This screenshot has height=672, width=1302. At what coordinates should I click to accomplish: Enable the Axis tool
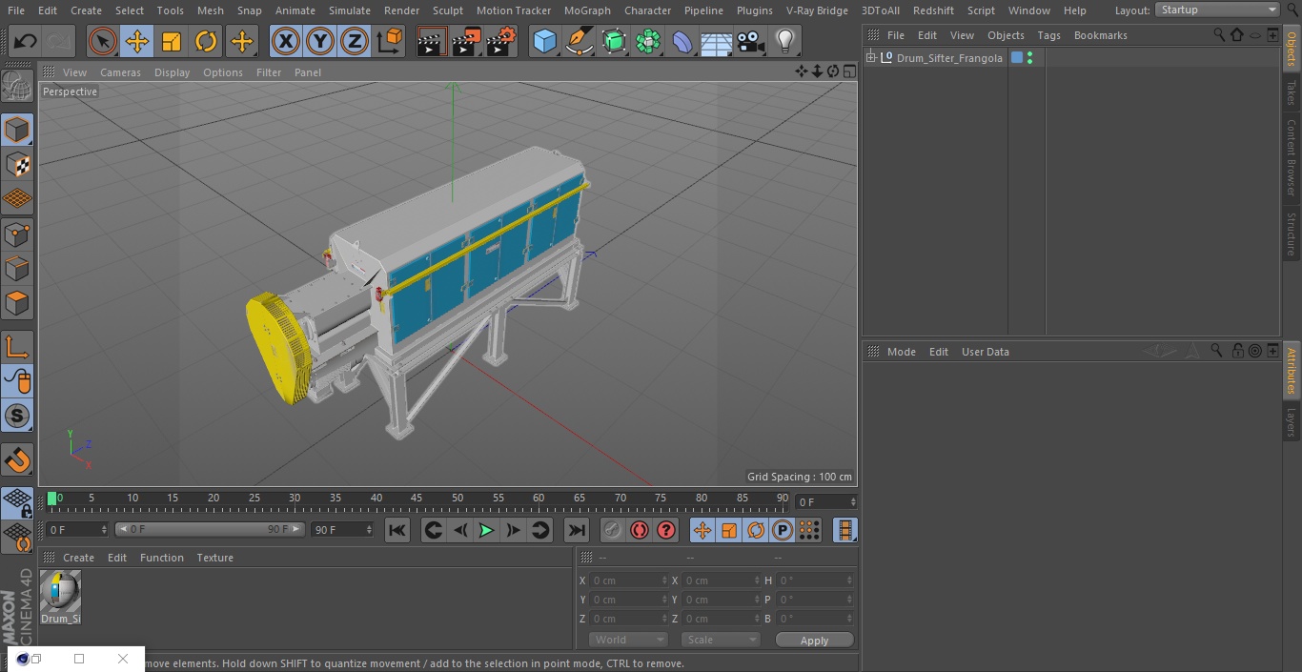17,347
